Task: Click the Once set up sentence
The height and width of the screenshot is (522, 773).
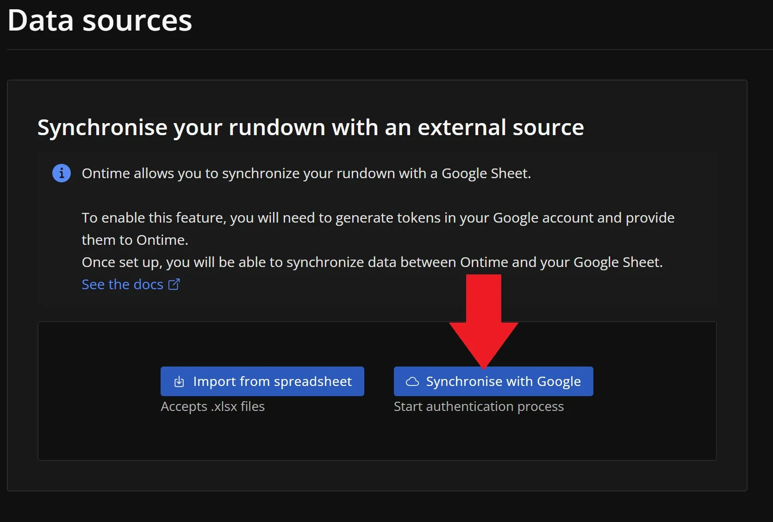Action: (x=372, y=262)
